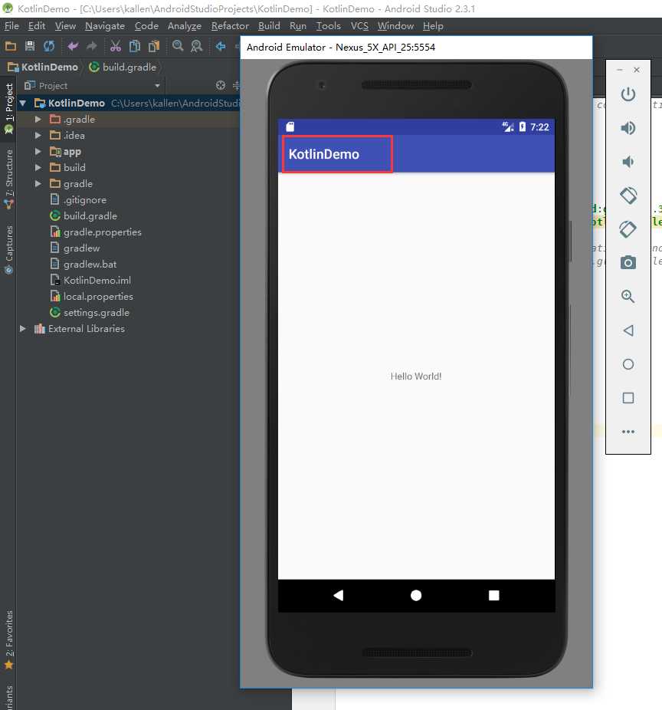Click the Find magnifier toolbar icon

178,46
